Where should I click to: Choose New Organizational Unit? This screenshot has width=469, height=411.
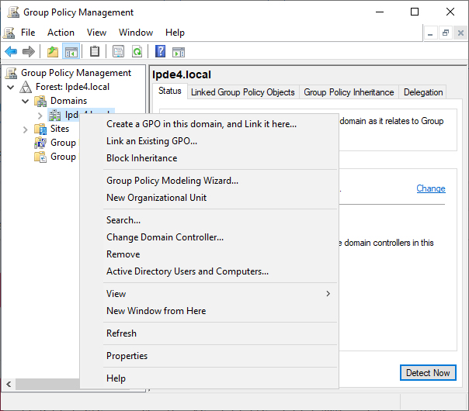tap(209, 198)
